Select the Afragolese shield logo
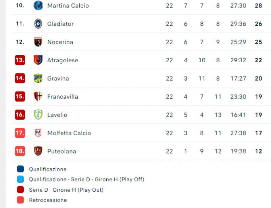271x208 pixels. 38,60
